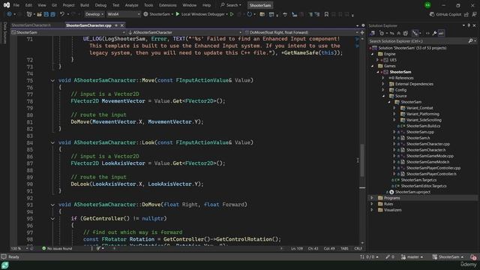Open the File menu
Viewport: 480px width, 270px height.
pyautogui.click(x=16, y=5)
